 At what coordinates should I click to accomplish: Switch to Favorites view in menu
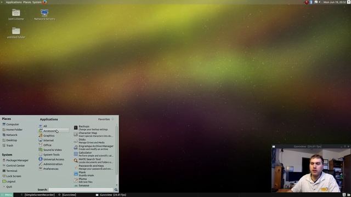point(106,119)
